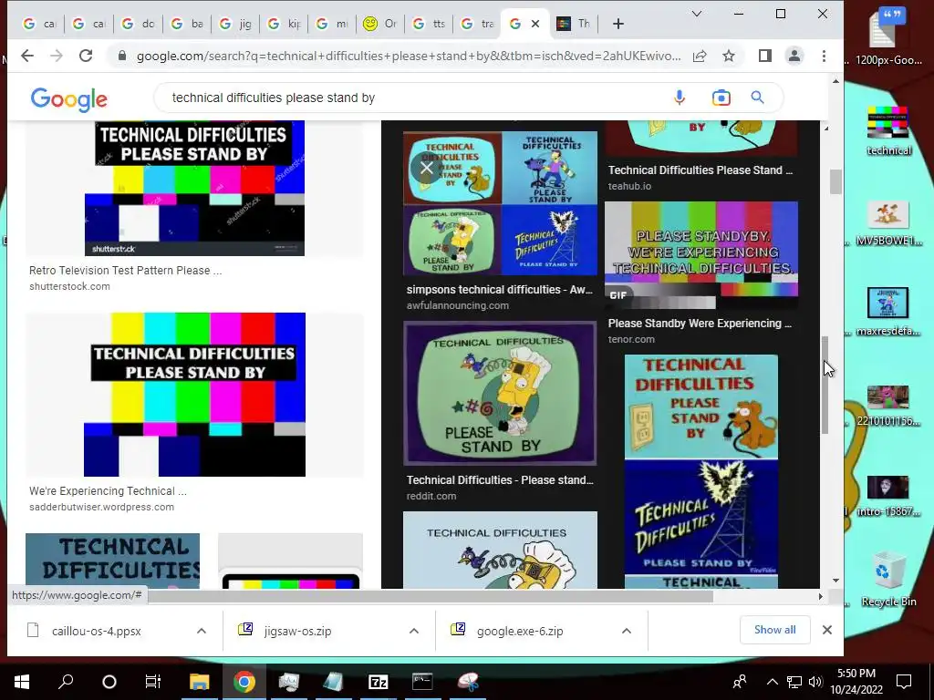Image resolution: width=934 pixels, height=700 pixels.
Task: Visit the sadderbutwiser.wordpress.com source link
Action: click(102, 507)
